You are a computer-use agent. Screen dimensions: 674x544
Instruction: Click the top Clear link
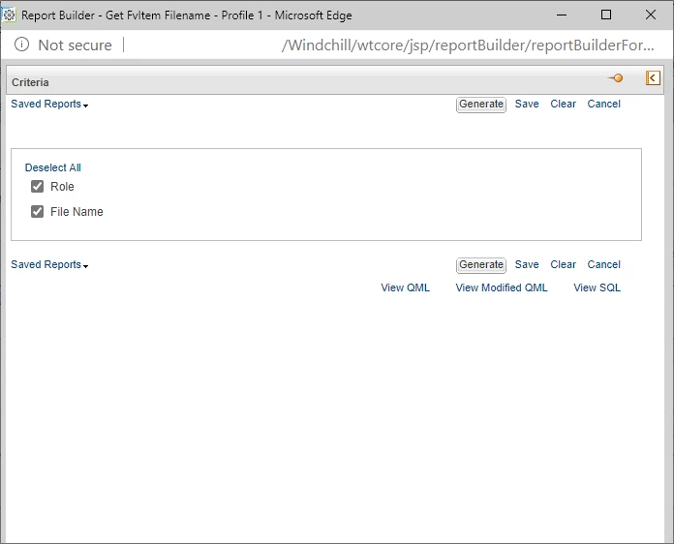tap(563, 104)
